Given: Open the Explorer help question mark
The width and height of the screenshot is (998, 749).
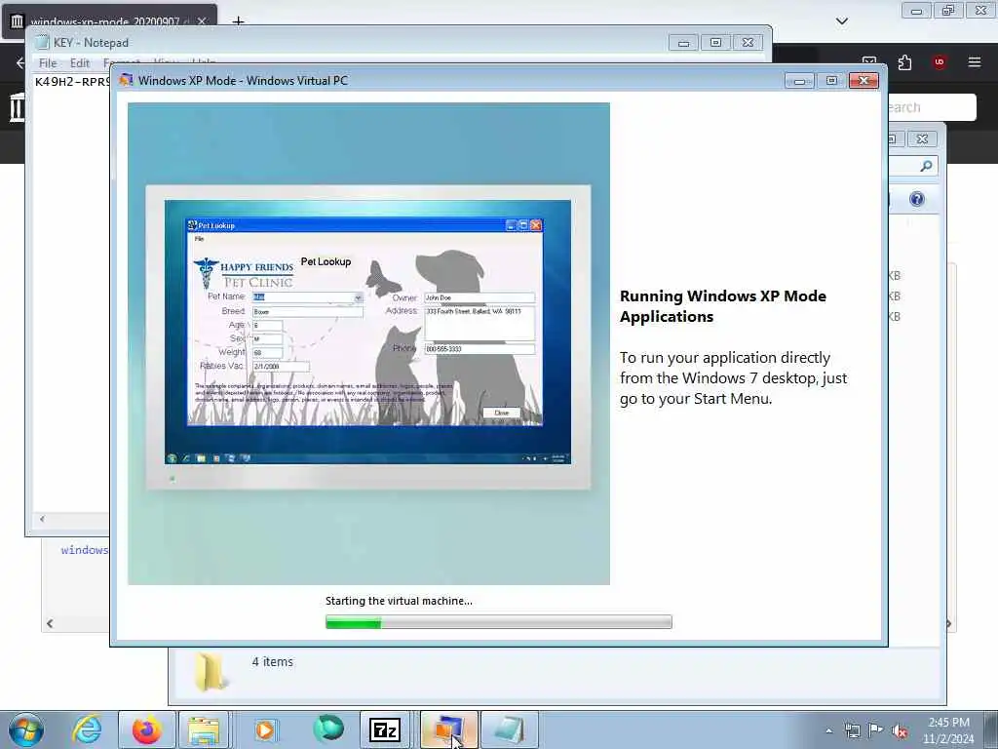Looking at the screenshot, I should tap(917, 199).
